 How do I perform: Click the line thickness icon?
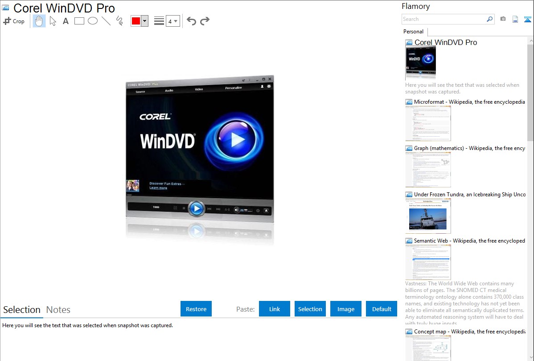pos(159,21)
